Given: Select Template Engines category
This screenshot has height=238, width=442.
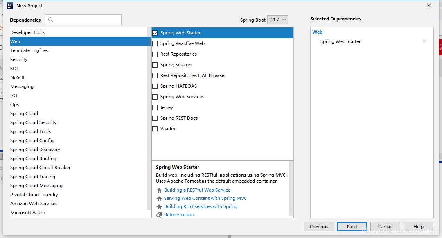Looking at the screenshot, I should 79,50.
